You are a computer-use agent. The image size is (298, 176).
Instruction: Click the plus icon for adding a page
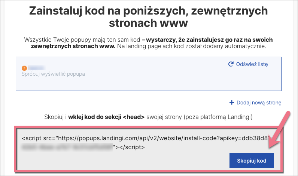point(232,103)
